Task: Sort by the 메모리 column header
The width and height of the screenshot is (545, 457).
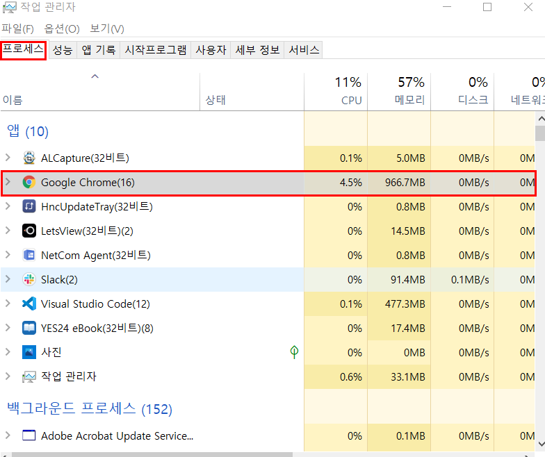Action: 399,92
